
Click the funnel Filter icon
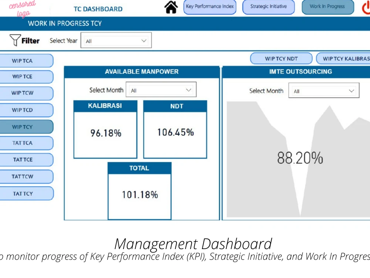tap(15, 40)
